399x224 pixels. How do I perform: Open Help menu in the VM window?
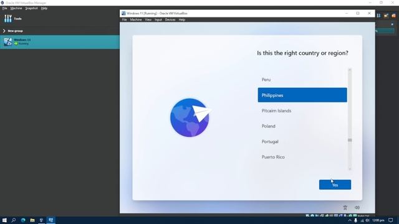pyautogui.click(x=181, y=19)
